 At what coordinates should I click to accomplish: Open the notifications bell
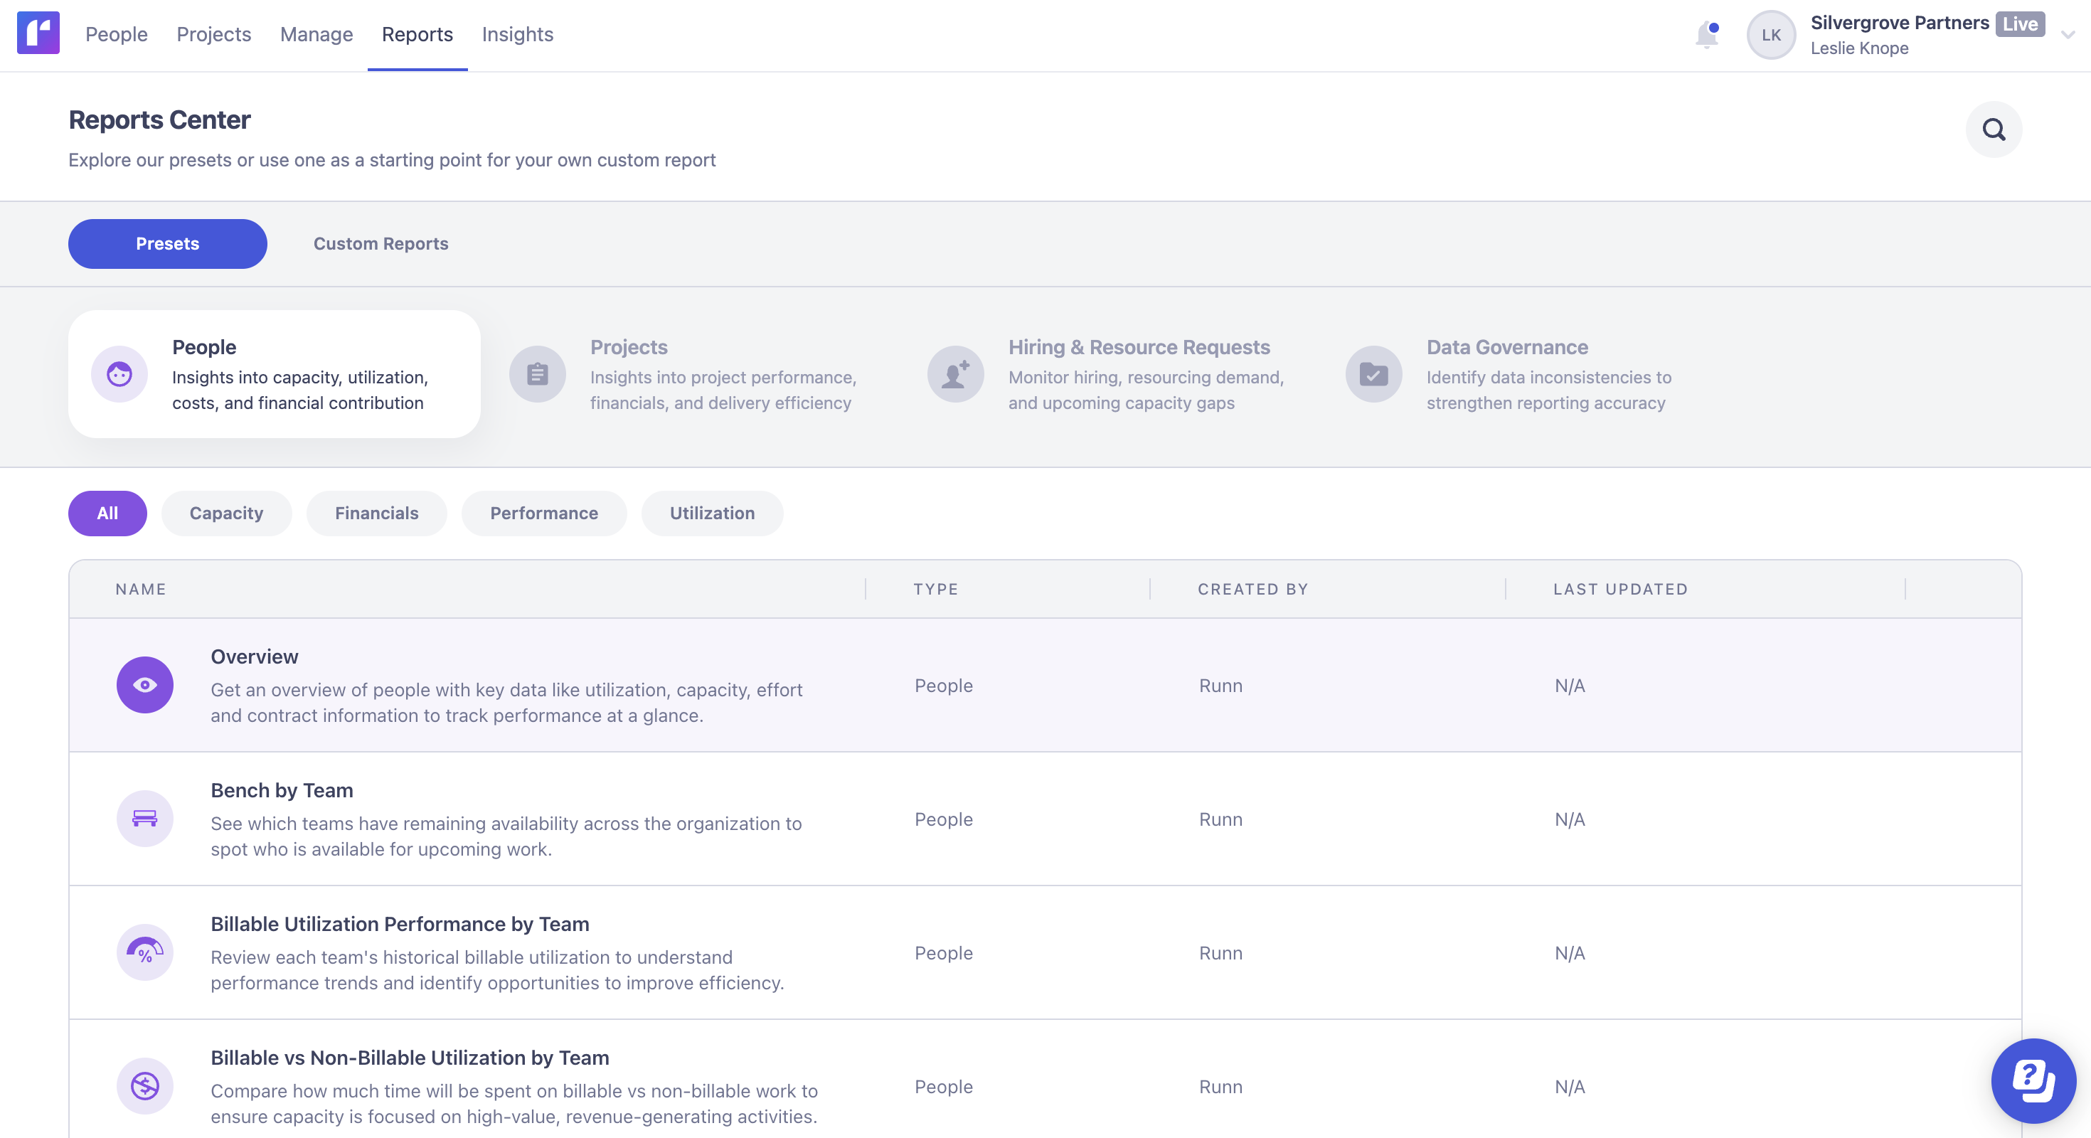1706,35
